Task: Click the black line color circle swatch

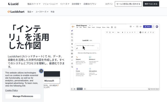Action: point(140,32)
